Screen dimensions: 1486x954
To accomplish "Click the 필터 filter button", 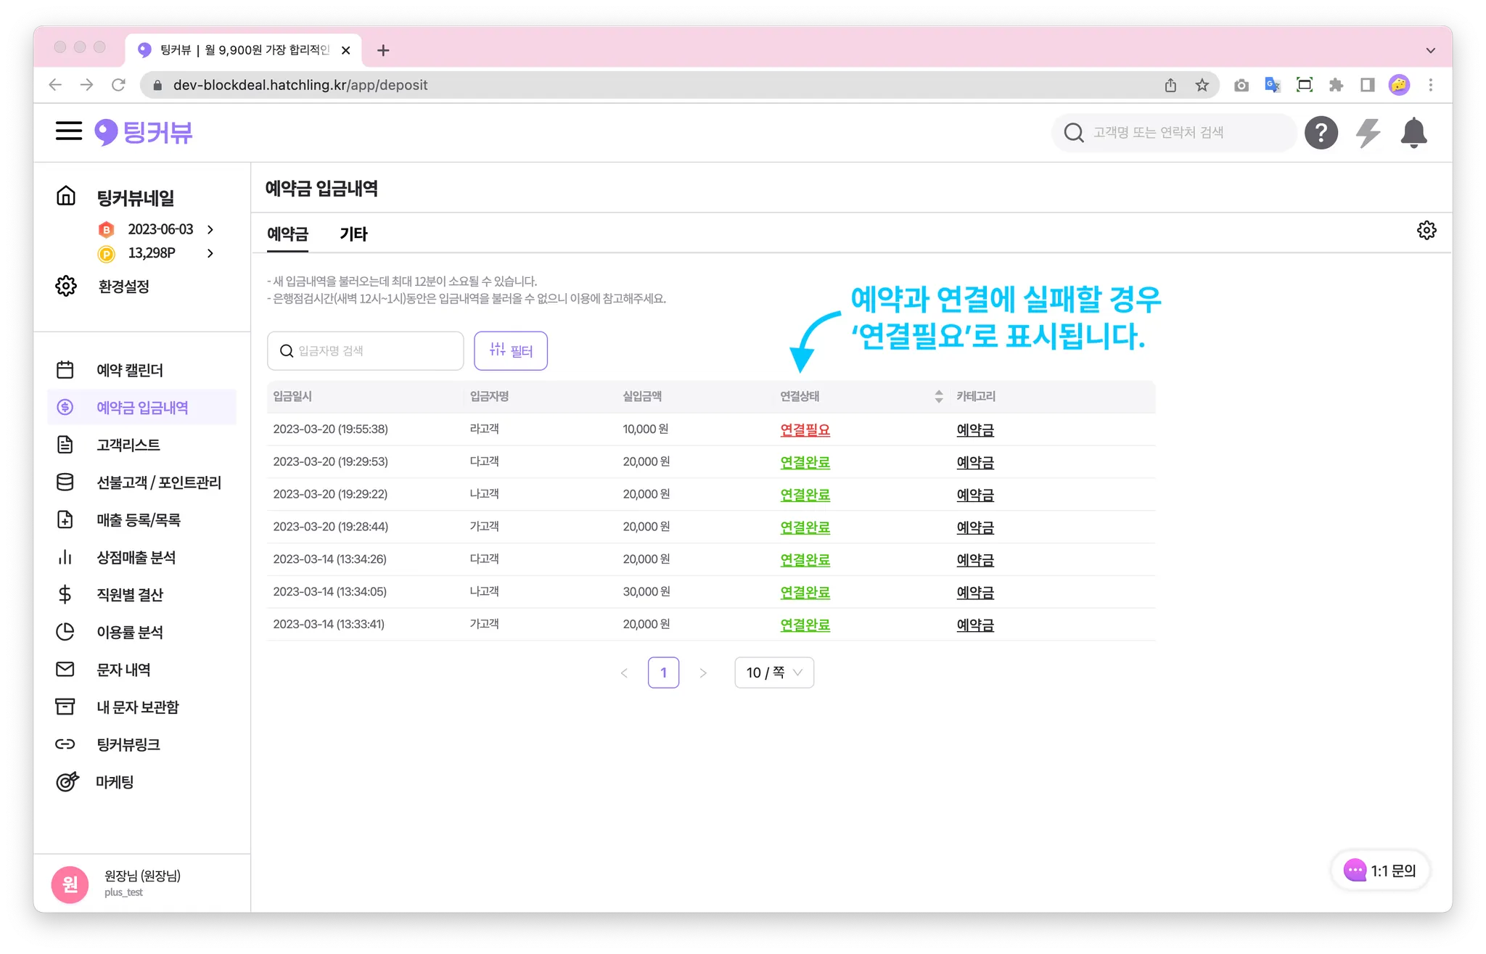I will click(x=510, y=351).
